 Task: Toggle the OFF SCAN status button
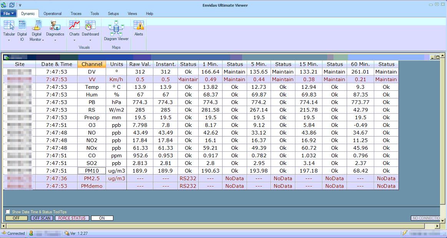42,218
